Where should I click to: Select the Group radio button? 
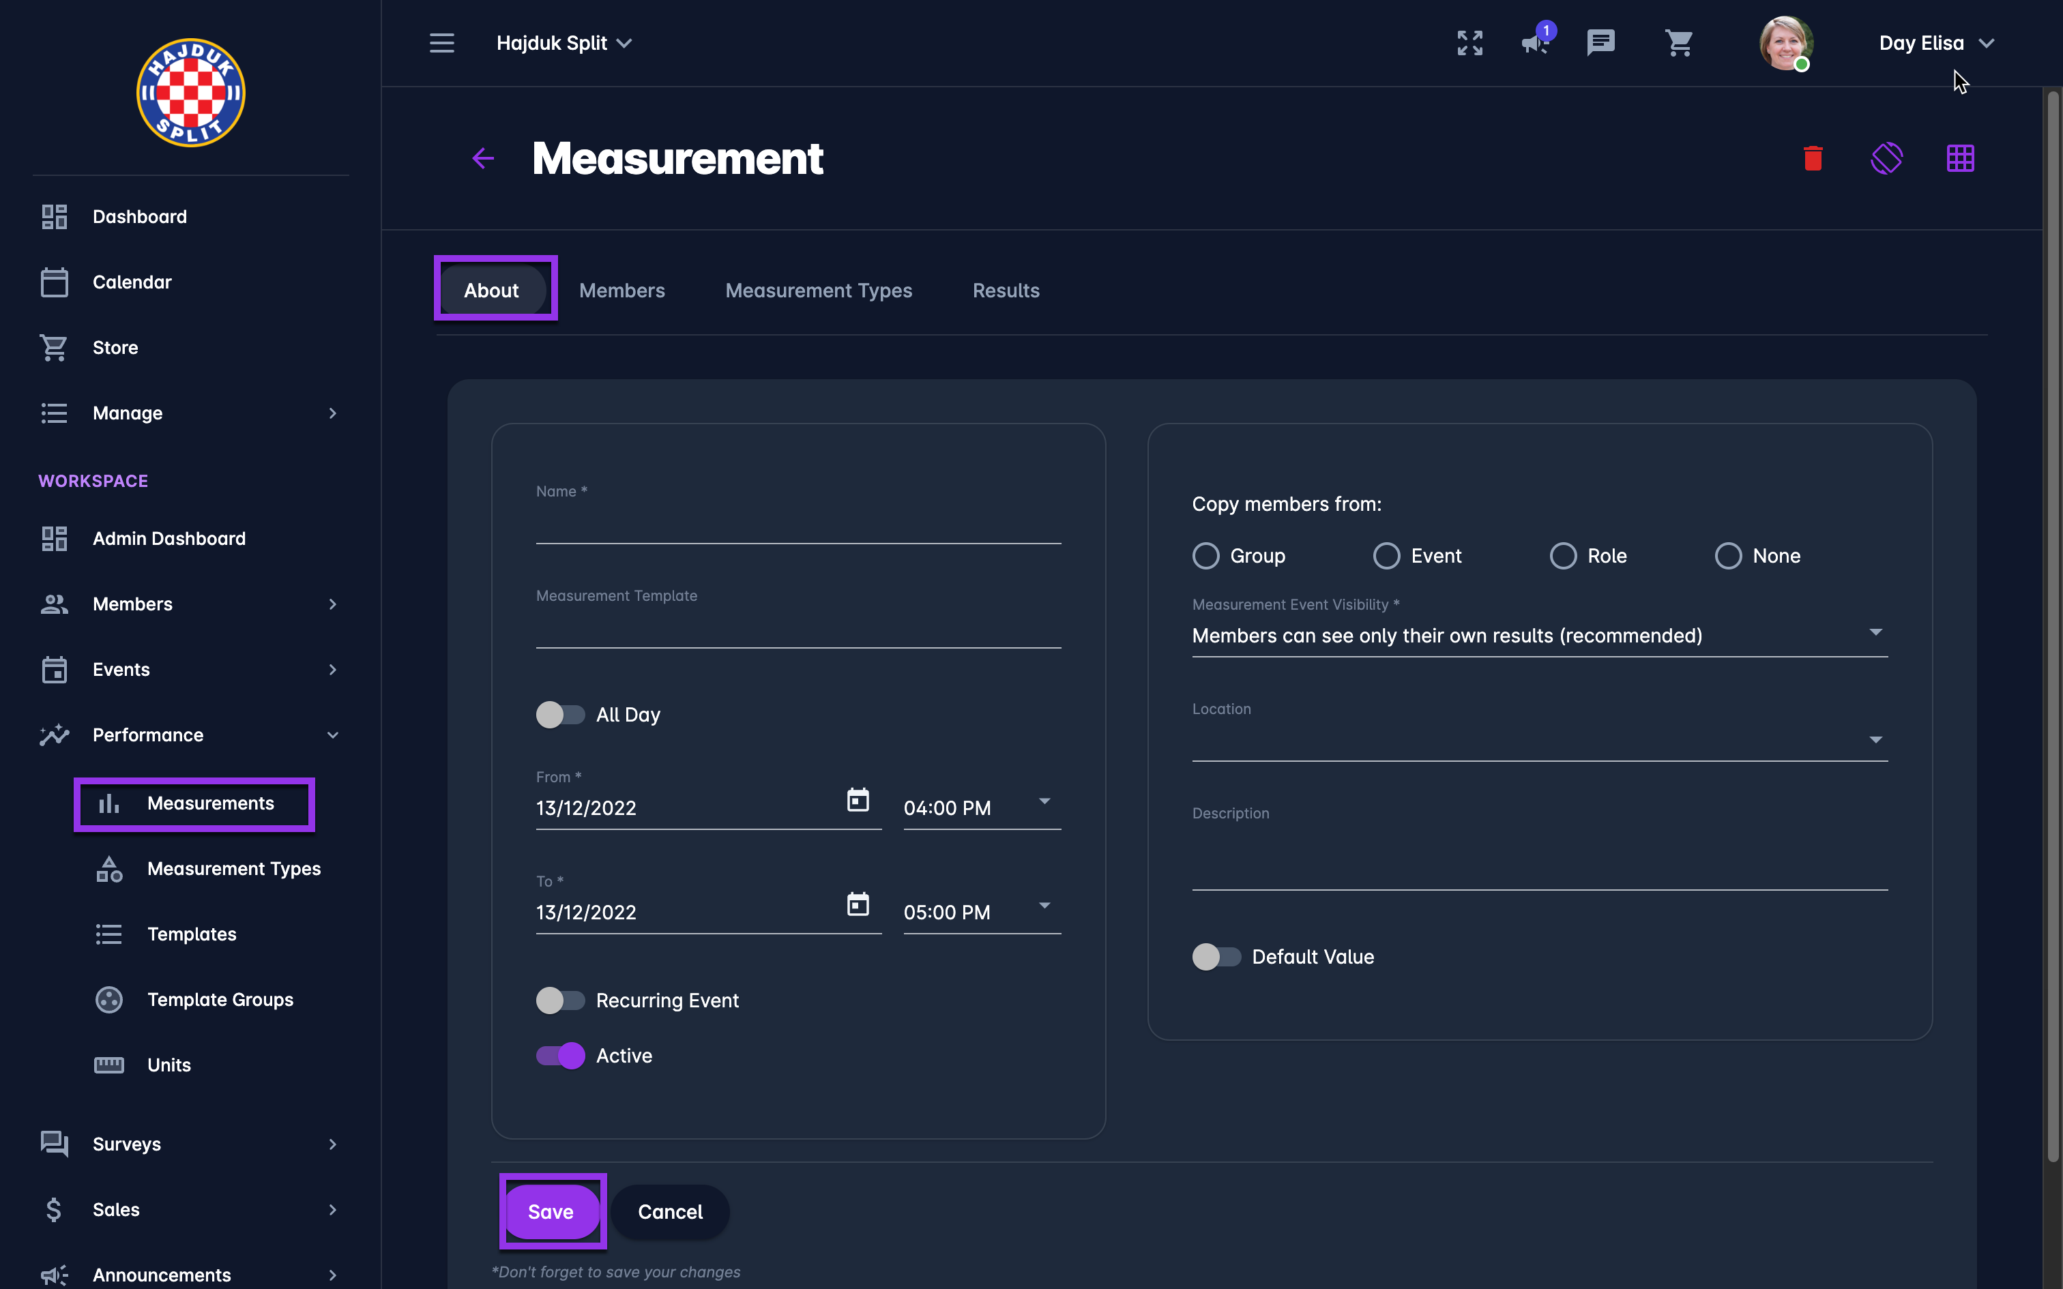pyautogui.click(x=1205, y=556)
